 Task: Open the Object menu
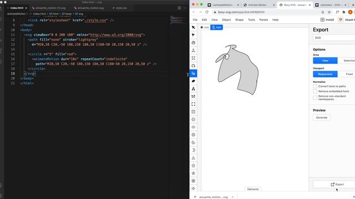coord(226,20)
